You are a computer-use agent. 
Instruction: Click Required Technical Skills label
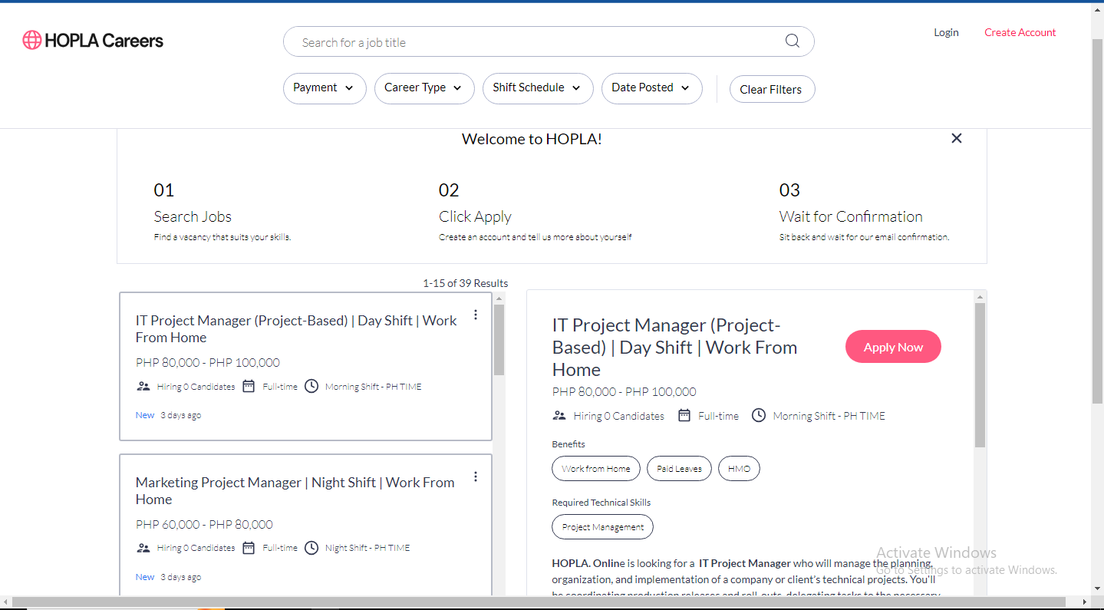point(601,503)
